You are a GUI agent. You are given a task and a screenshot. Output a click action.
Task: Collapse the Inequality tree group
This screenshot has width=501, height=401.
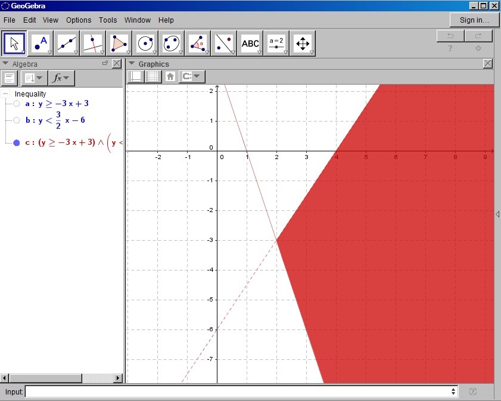pyautogui.click(x=5, y=94)
